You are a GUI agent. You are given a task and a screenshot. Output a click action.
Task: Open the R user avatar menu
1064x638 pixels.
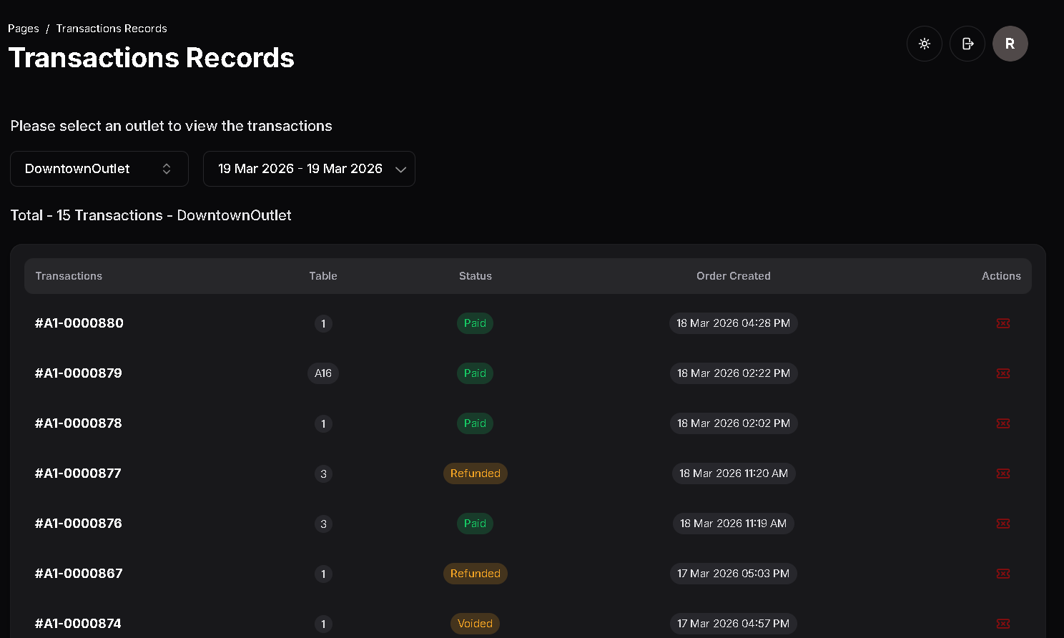point(1010,44)
